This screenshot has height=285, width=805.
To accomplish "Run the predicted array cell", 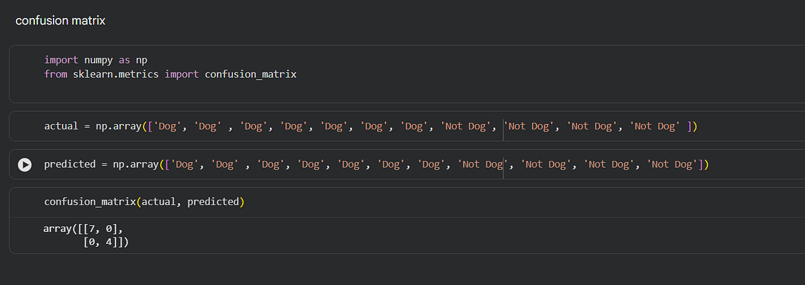I will click(x=25, y=164).
